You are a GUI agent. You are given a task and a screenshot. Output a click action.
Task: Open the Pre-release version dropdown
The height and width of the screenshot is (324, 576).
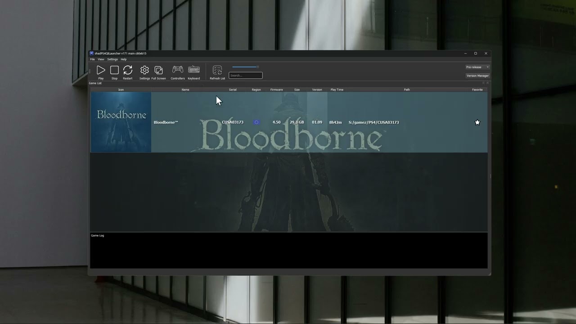pyautogui.click(x=477, y=67)
